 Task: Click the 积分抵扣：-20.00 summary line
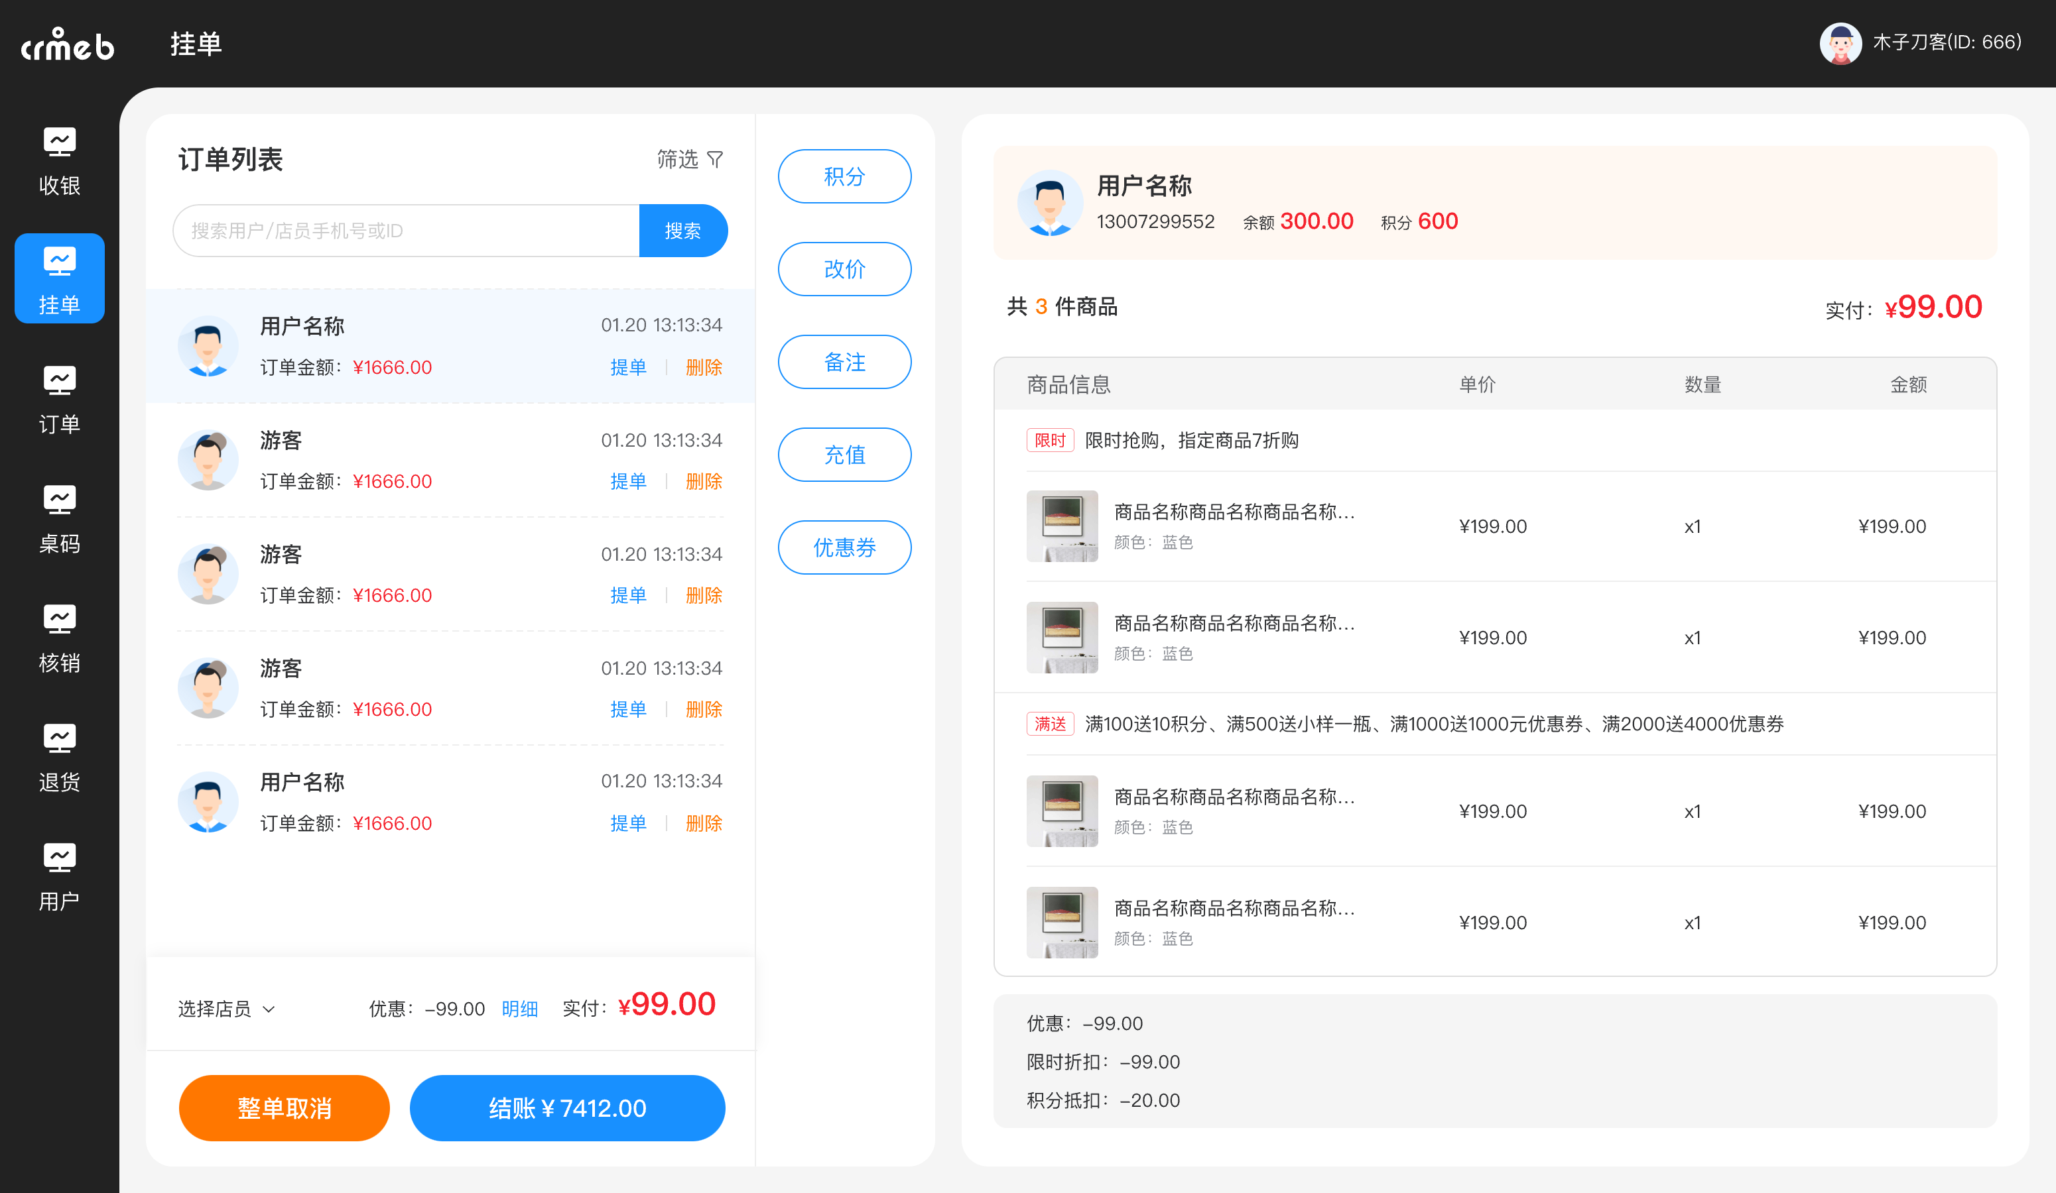pos(1102,1100)
